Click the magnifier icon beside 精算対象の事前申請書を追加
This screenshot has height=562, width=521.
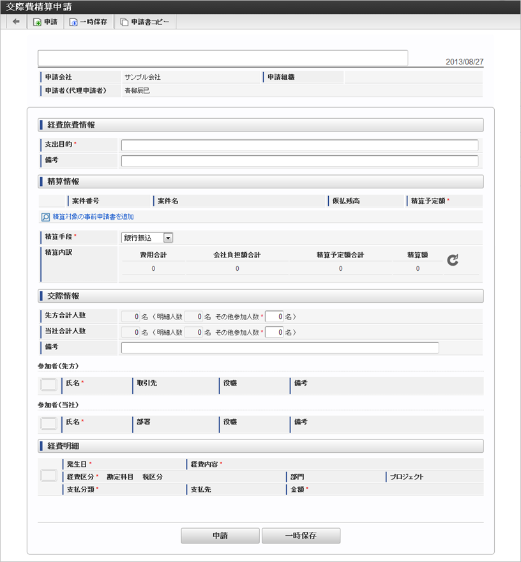coord(45,217)
